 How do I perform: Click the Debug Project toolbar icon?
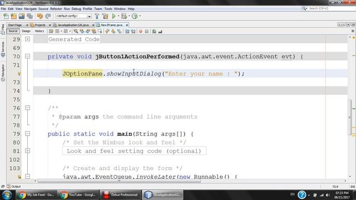point(124,16)
